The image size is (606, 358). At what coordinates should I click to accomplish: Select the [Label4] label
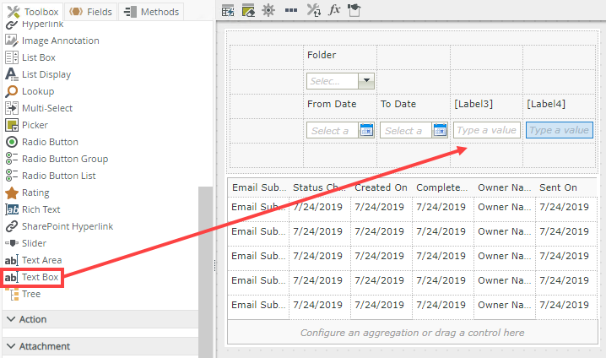[x=546, y=104]
